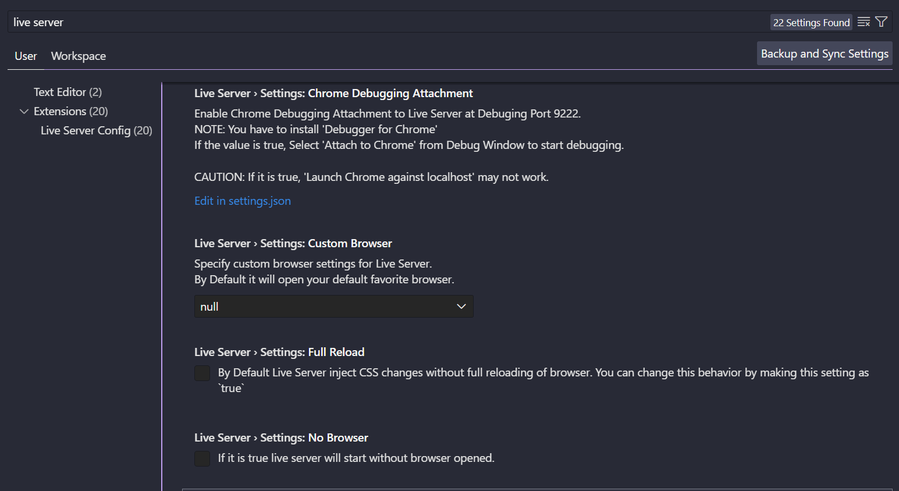899x491 pixels.
Task: Enable the Full Reload checkbox
Action: 202,373
